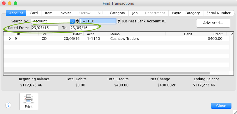This screenshot has height=114, width=237.
Task: Click the Credit column header
Action: (211, 34)
